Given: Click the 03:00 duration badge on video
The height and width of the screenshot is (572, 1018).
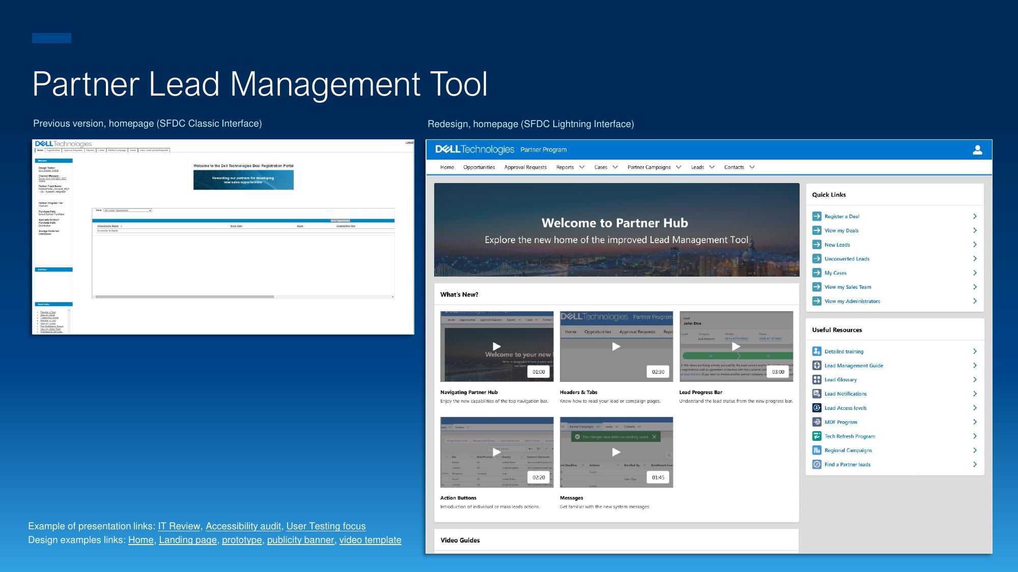Looking at the screenshot, I should click(x=778, y=372).
